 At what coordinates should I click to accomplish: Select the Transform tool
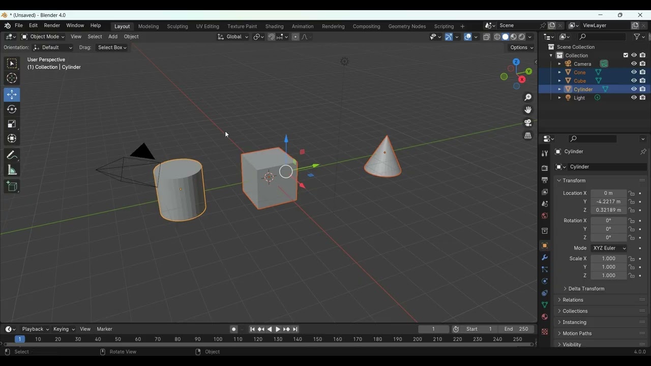(x=12, y=139)
